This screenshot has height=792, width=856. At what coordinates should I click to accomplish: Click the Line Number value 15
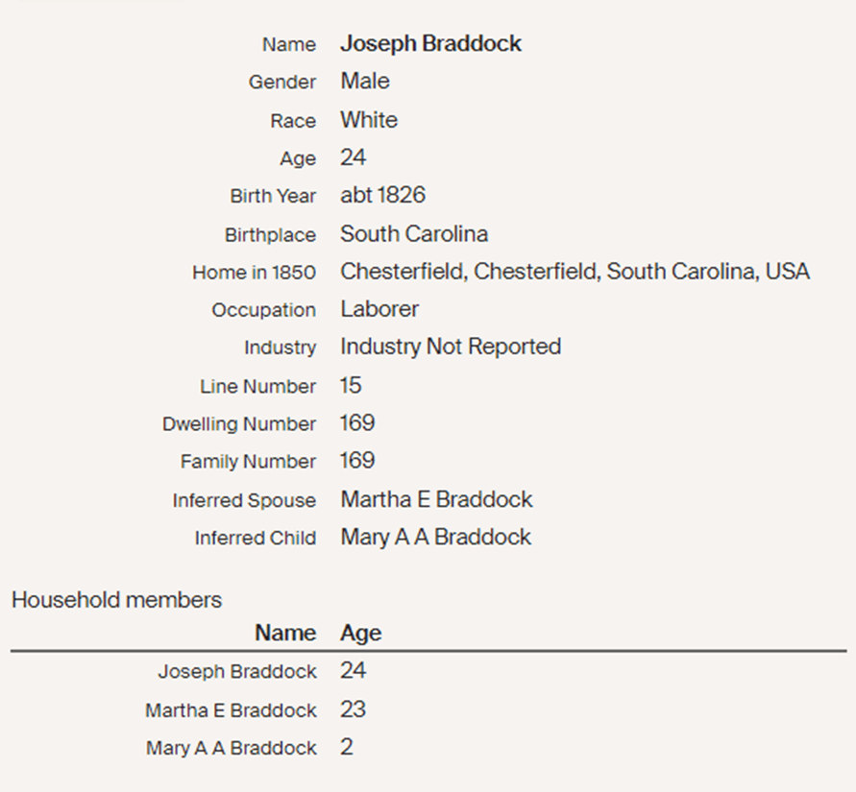tap(351, 386)
